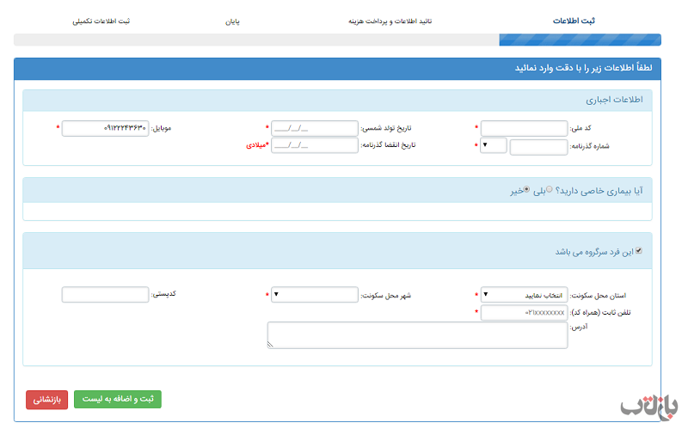Viewport: 688px width, 429px height.
Task: Click the striped blue progress bar segment
Action: point(580,40)
